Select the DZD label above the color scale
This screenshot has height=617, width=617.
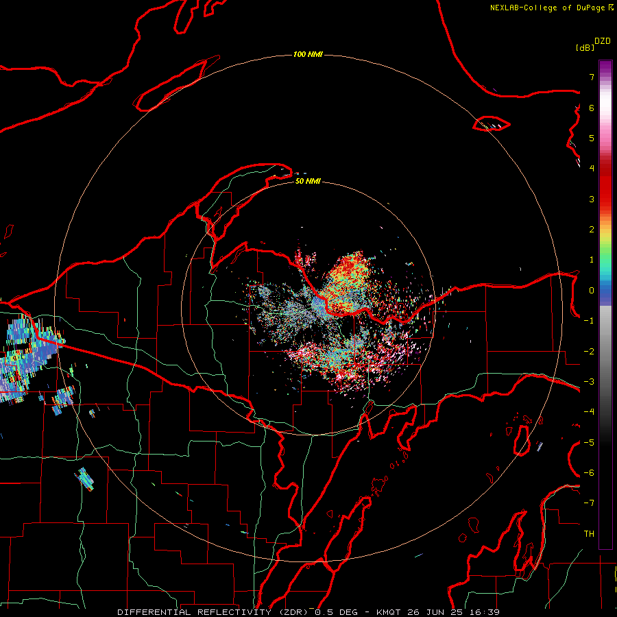(603, 41)
